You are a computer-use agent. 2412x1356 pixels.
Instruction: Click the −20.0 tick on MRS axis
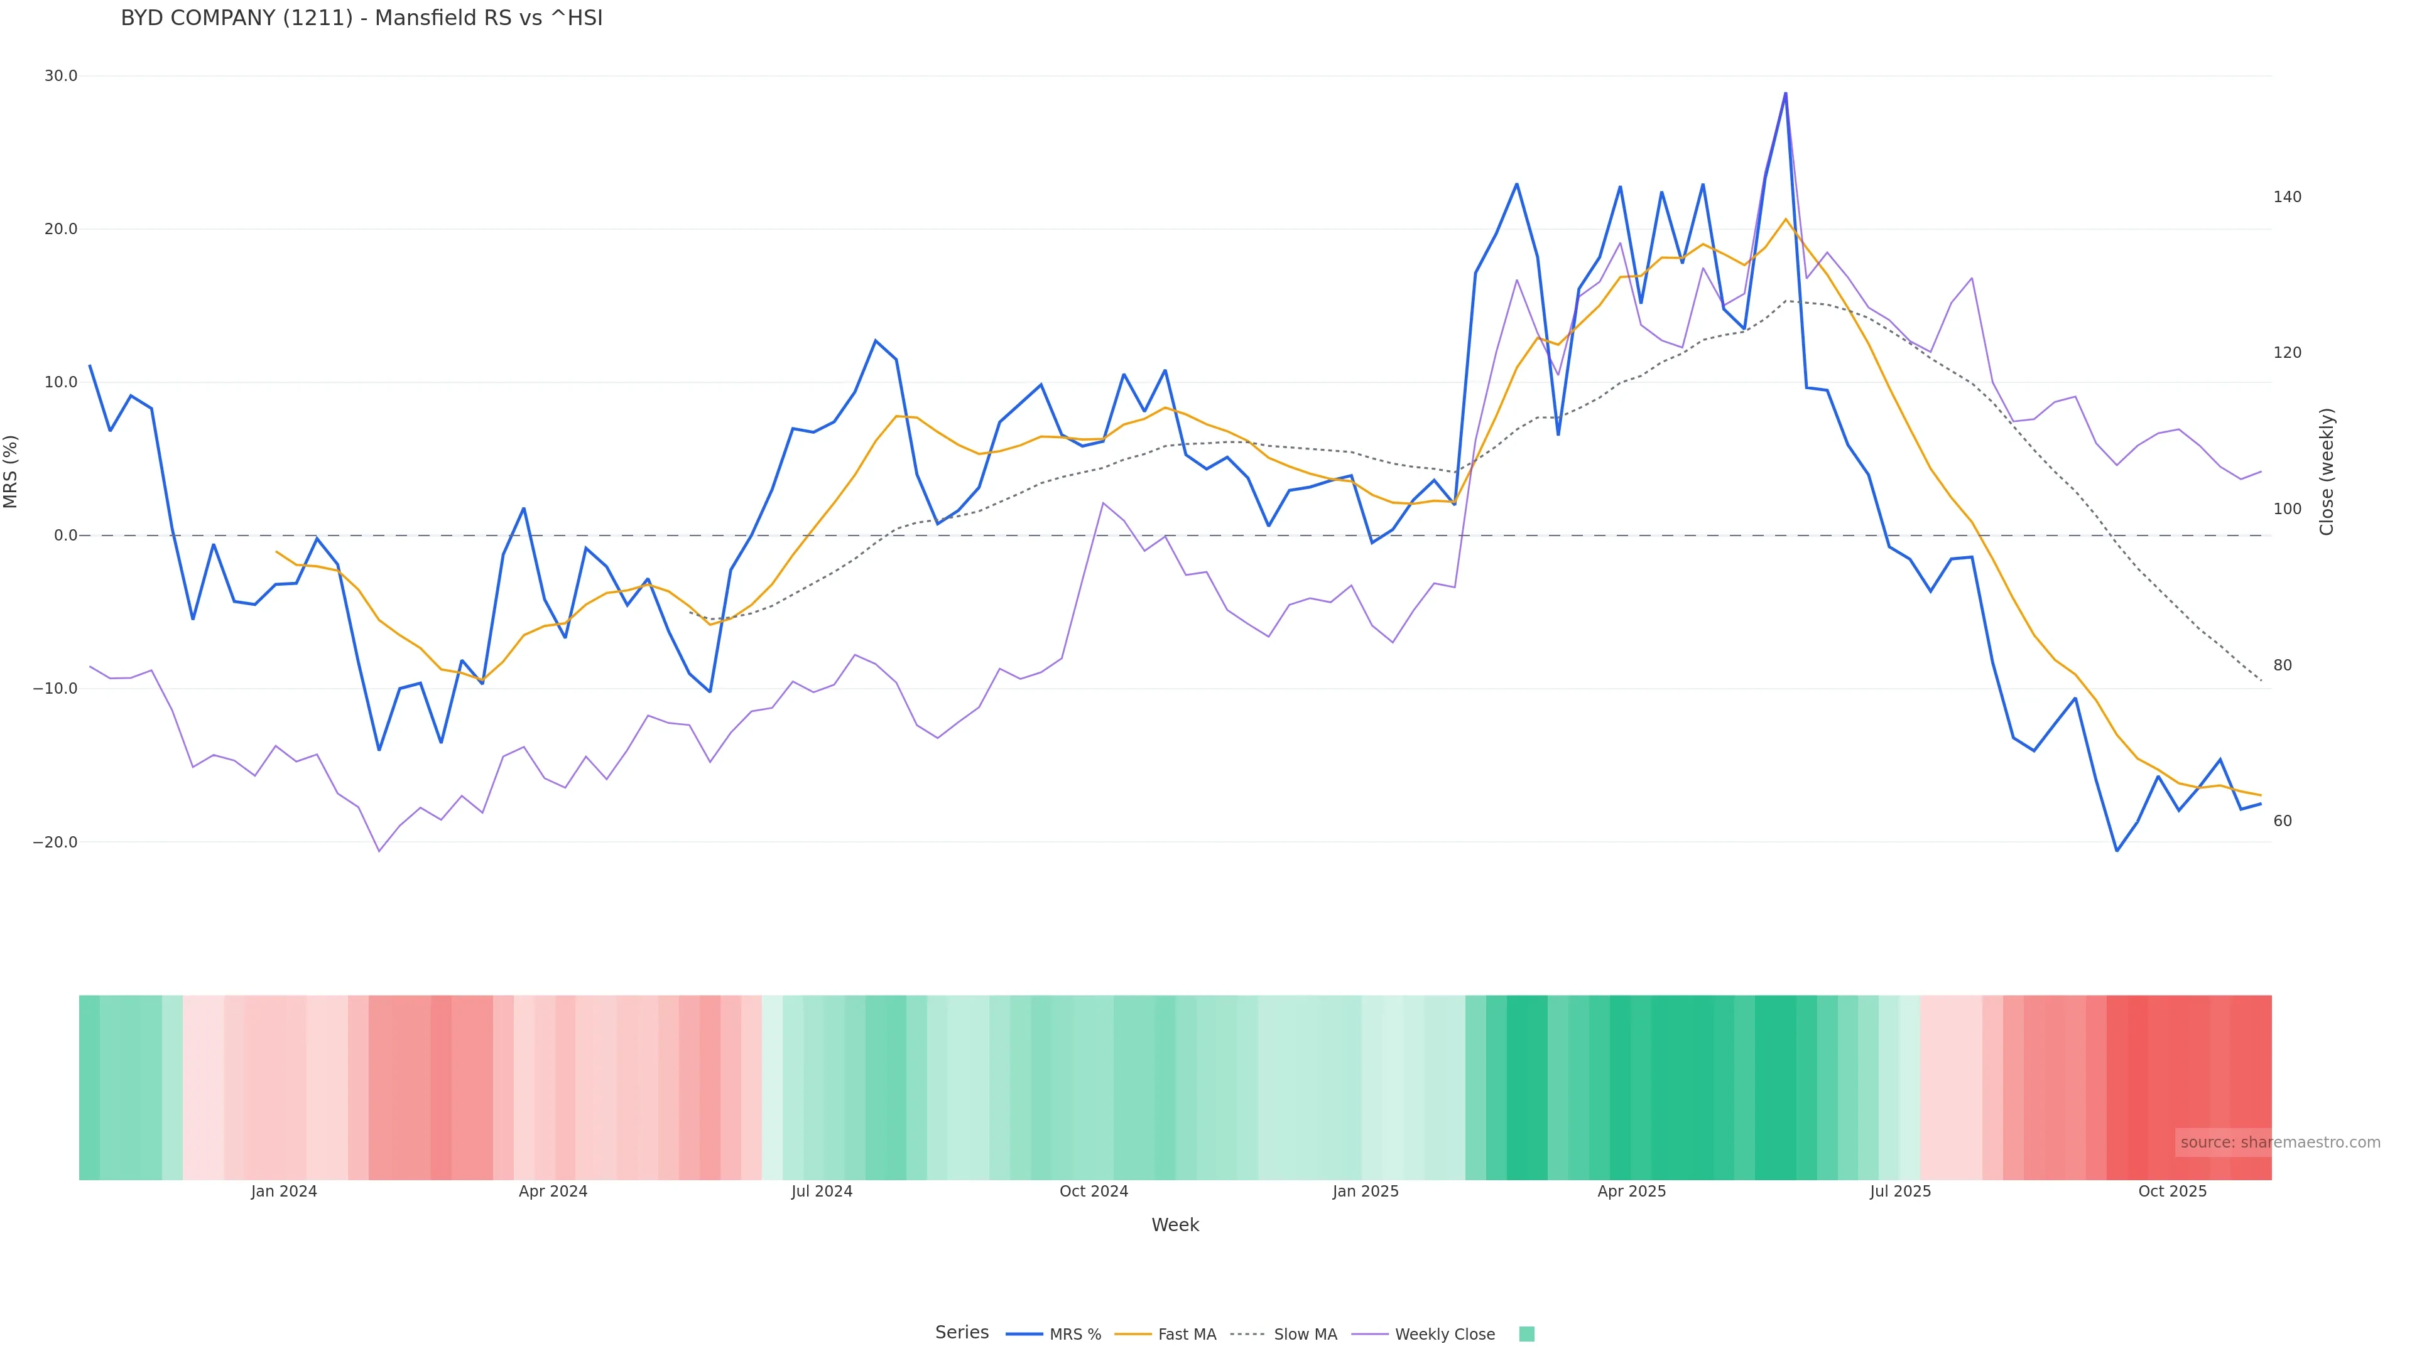click(55, 842)
